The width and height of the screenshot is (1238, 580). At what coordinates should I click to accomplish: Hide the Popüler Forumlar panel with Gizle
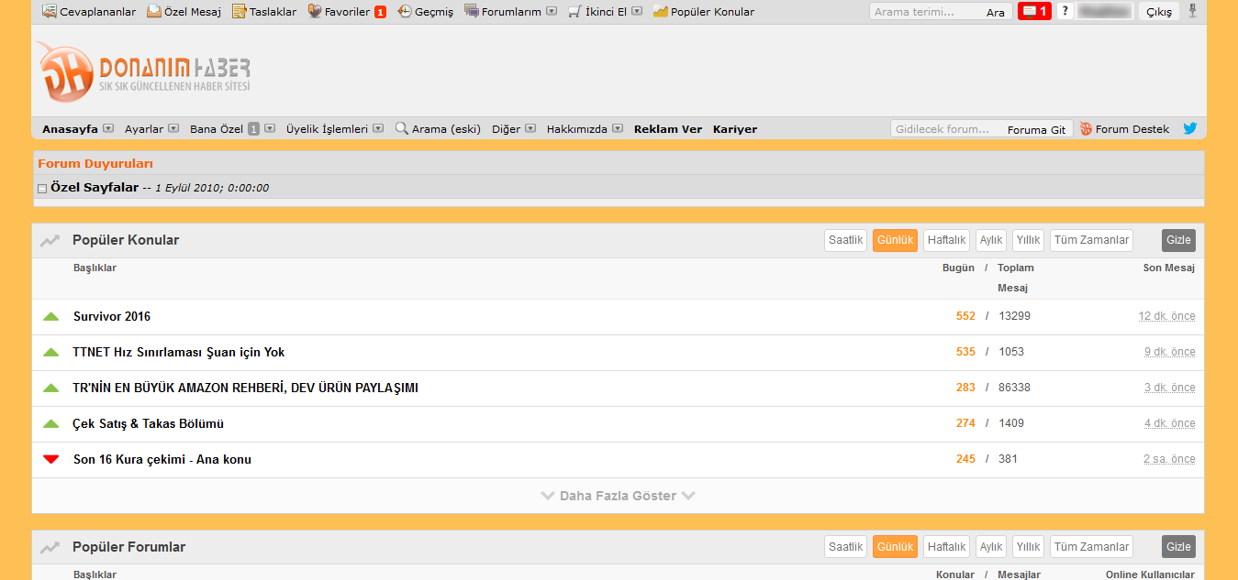click(1178, 546)
